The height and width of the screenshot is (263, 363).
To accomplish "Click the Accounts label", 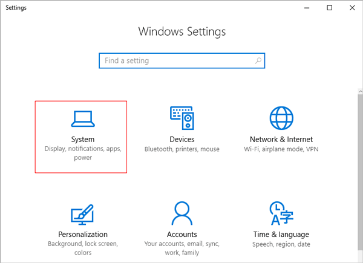I will click(182, 235).
